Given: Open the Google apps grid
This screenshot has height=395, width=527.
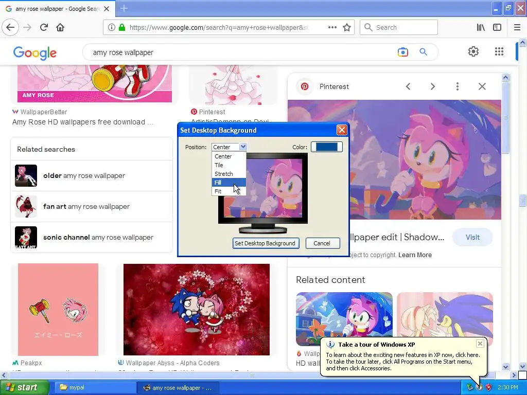Looking at the screenshot, I should click(x=499, y=51).
